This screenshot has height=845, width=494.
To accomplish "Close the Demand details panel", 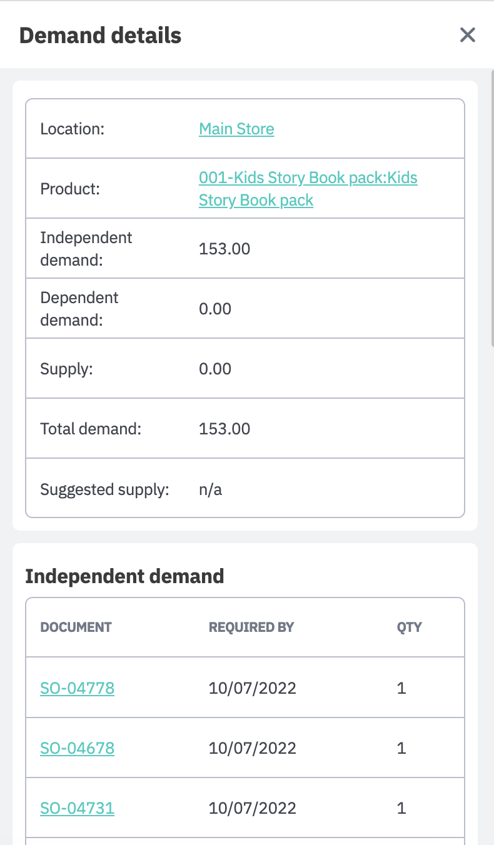I will pyautogui.click(x=468, y=35).
